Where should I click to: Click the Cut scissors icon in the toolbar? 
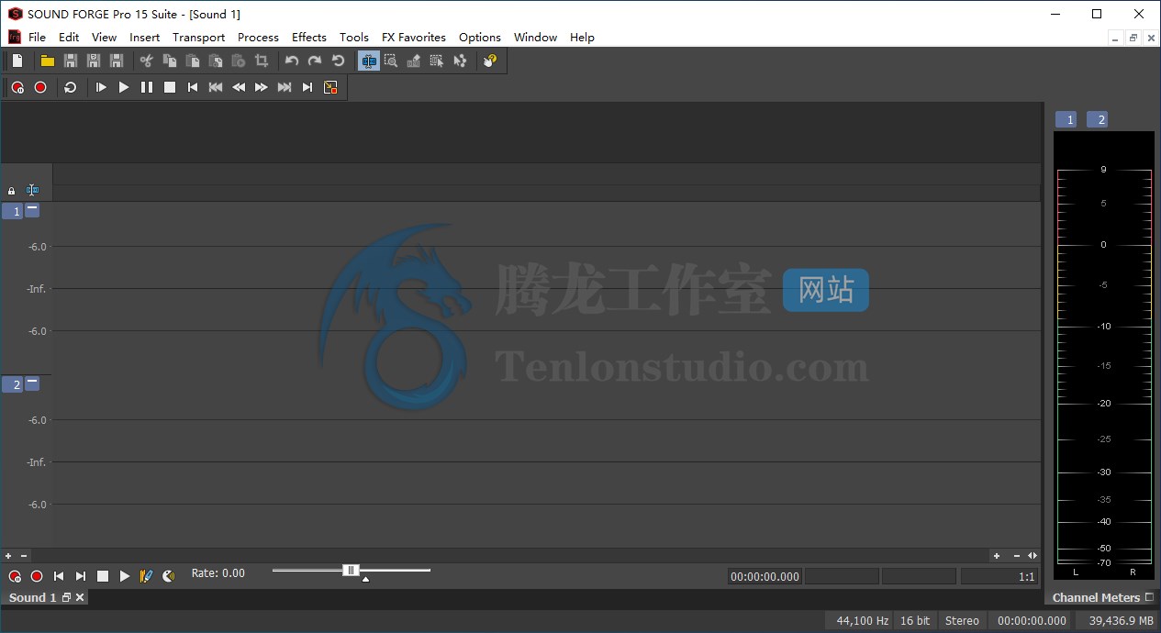click(x=146, y=61)
